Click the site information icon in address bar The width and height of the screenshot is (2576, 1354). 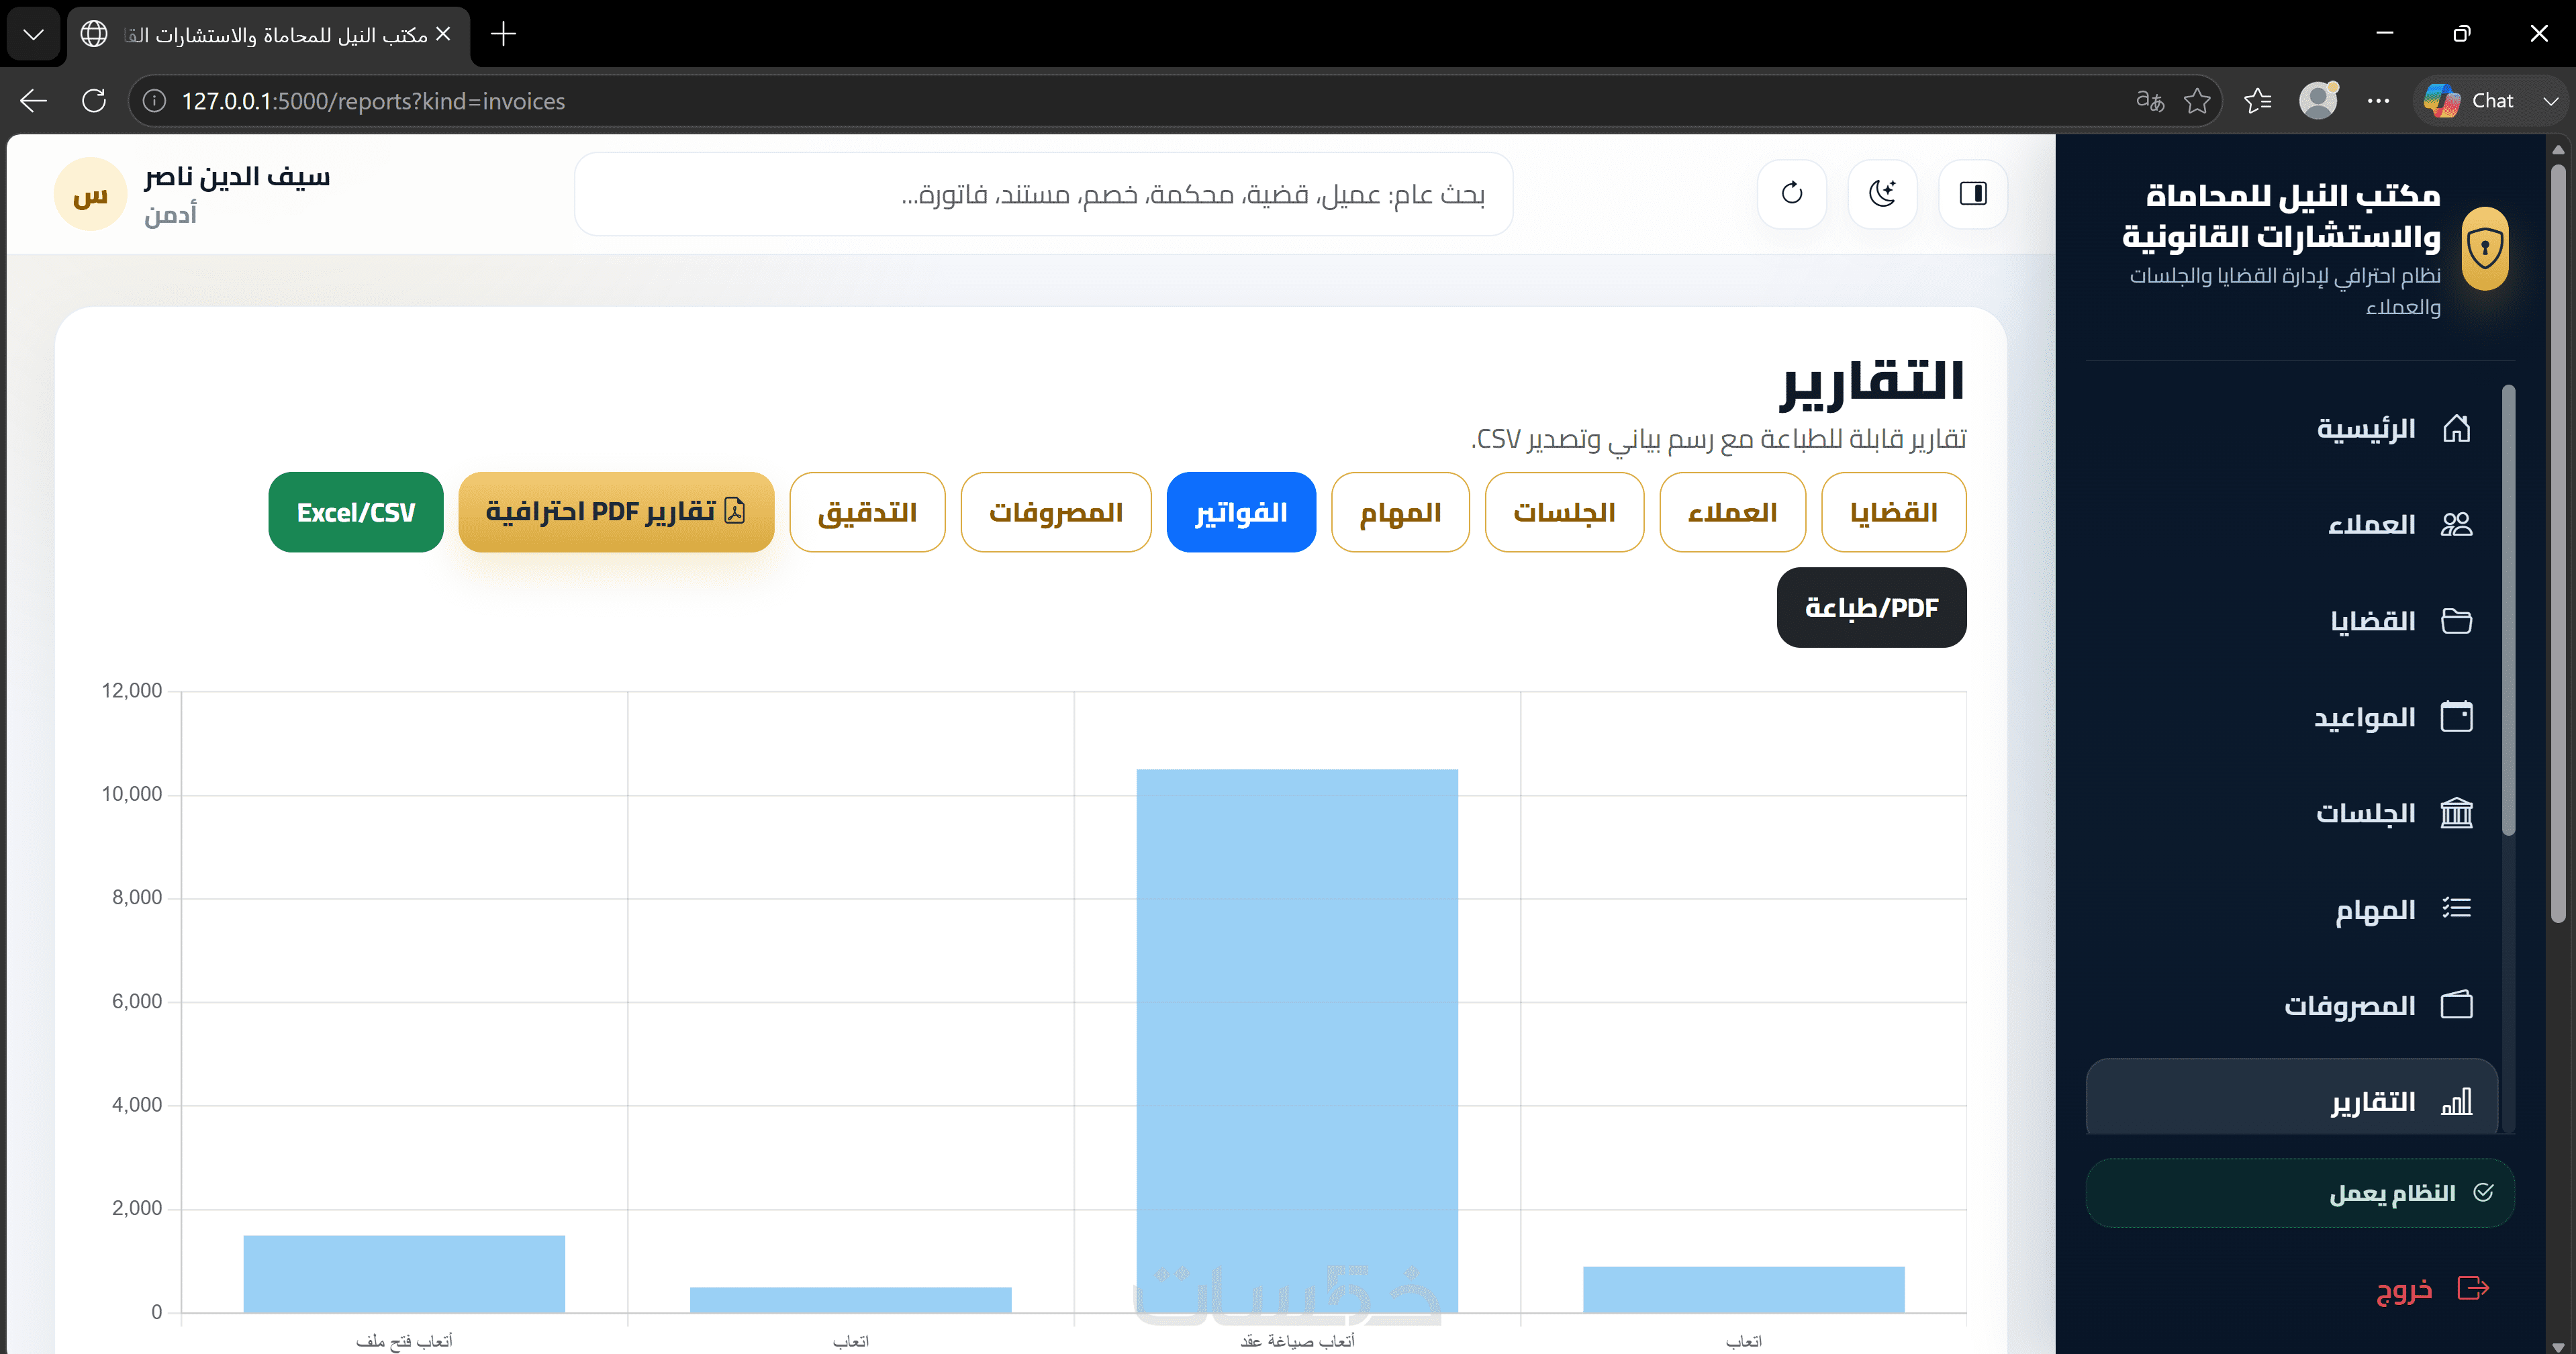pyautogui.click(x=154, y=101)
